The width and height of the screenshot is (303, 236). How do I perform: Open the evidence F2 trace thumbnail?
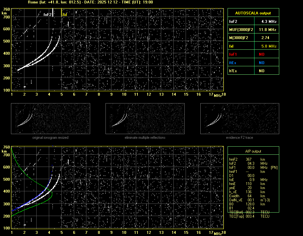point(239,118)
